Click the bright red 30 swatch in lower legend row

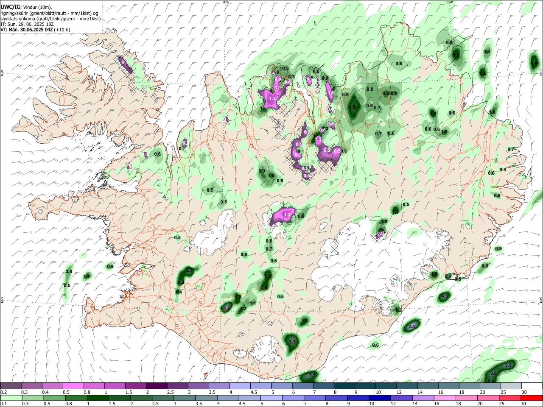[532, 398]
